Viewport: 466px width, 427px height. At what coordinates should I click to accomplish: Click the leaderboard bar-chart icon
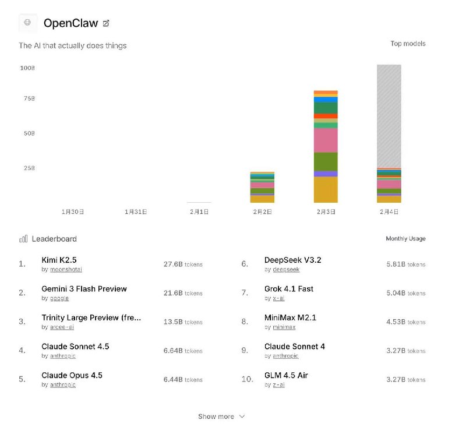tap(22, 239)
